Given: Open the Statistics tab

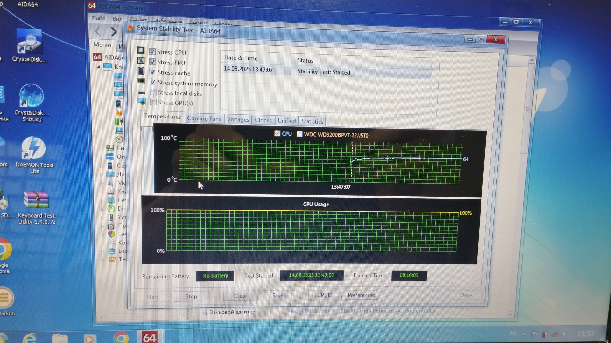Looking at the screenshot, I should (x=312, y=121).
